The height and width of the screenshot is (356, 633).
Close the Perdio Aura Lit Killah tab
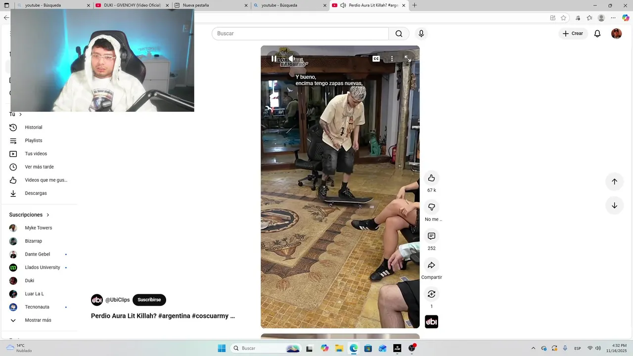[x=404, y=5]
